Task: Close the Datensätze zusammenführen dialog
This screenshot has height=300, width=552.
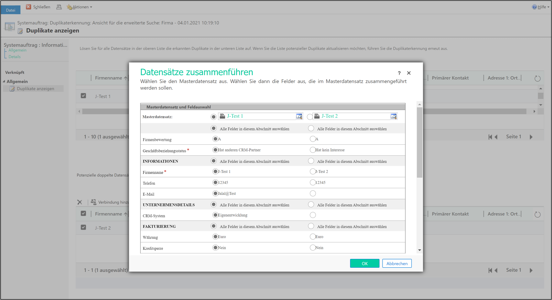Action: point(409,73)
